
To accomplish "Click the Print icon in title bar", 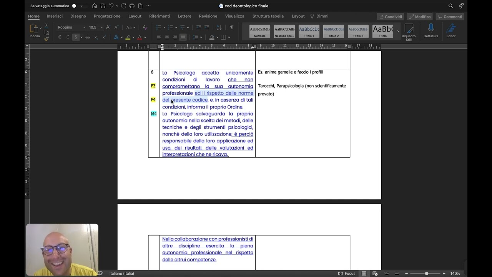I will pyautogui.click(x=132, y=6).
